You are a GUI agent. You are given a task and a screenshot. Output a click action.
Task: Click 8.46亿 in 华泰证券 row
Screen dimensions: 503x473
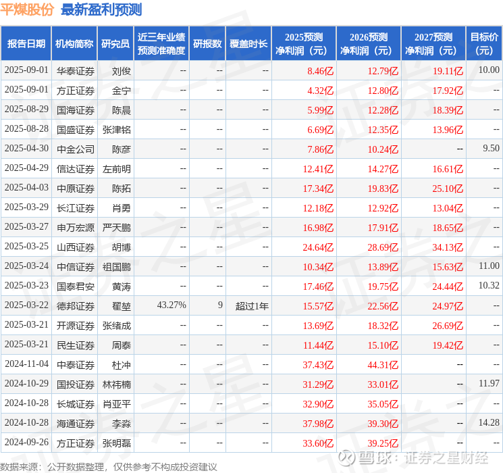click(321, 71)
